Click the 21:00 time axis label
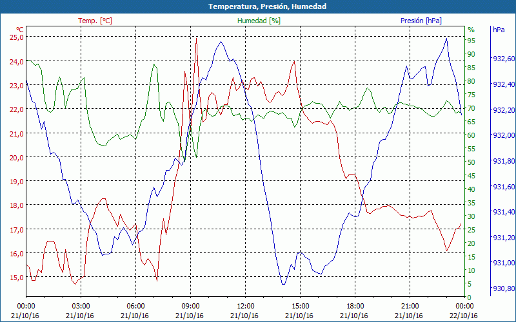 [410, 307]
